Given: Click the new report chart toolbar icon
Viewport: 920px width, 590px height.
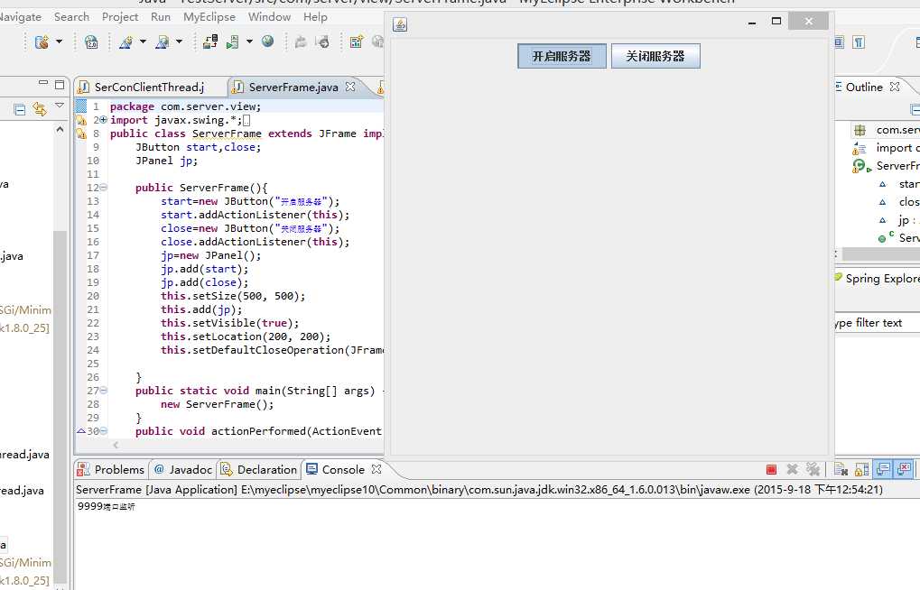Looking at the screenshot, I should click(356, 41).
